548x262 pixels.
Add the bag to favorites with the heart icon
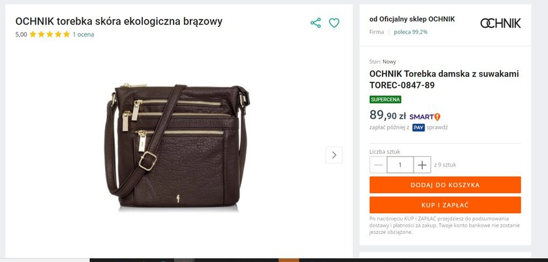[x=334, y=23]
